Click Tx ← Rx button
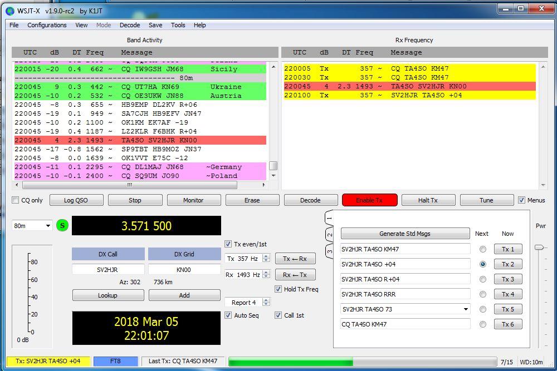557x371 pixels. [295, 259]
